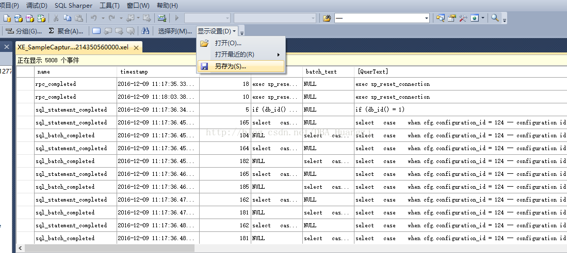Sort by the timestamp column header
This screenshot has height=253, width=567.
click(x=158, y=71)
